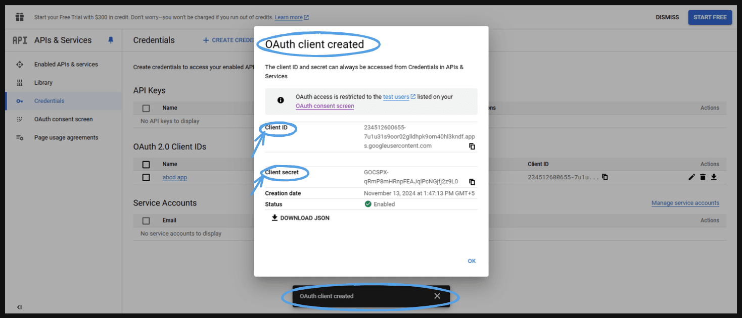Click DOWNLOAD JSON in the dialog
The height and width of the screenshot is (318, 742).
pos(300,218)
